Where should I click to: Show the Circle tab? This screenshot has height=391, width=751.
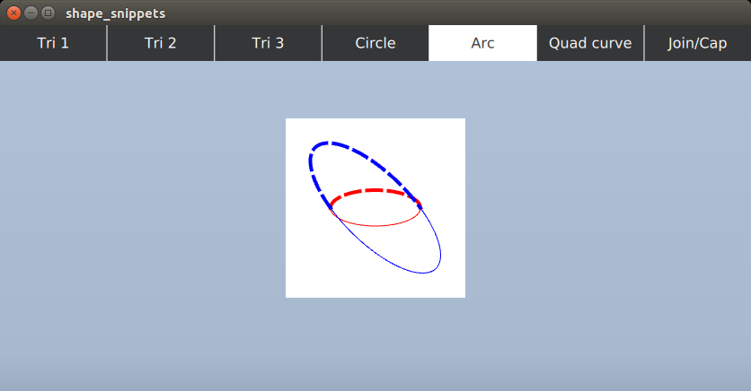pyautogui.click(x=375, y=43)
